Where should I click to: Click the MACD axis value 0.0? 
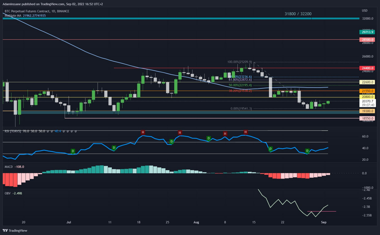[364, 173]
